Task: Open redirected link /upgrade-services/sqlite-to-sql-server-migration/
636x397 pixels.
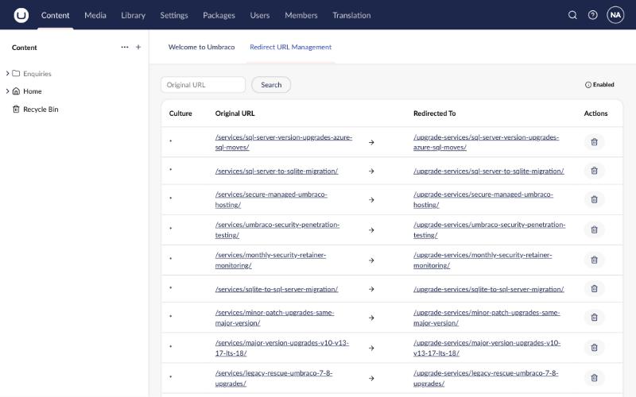Action: (x=489, y=289)
